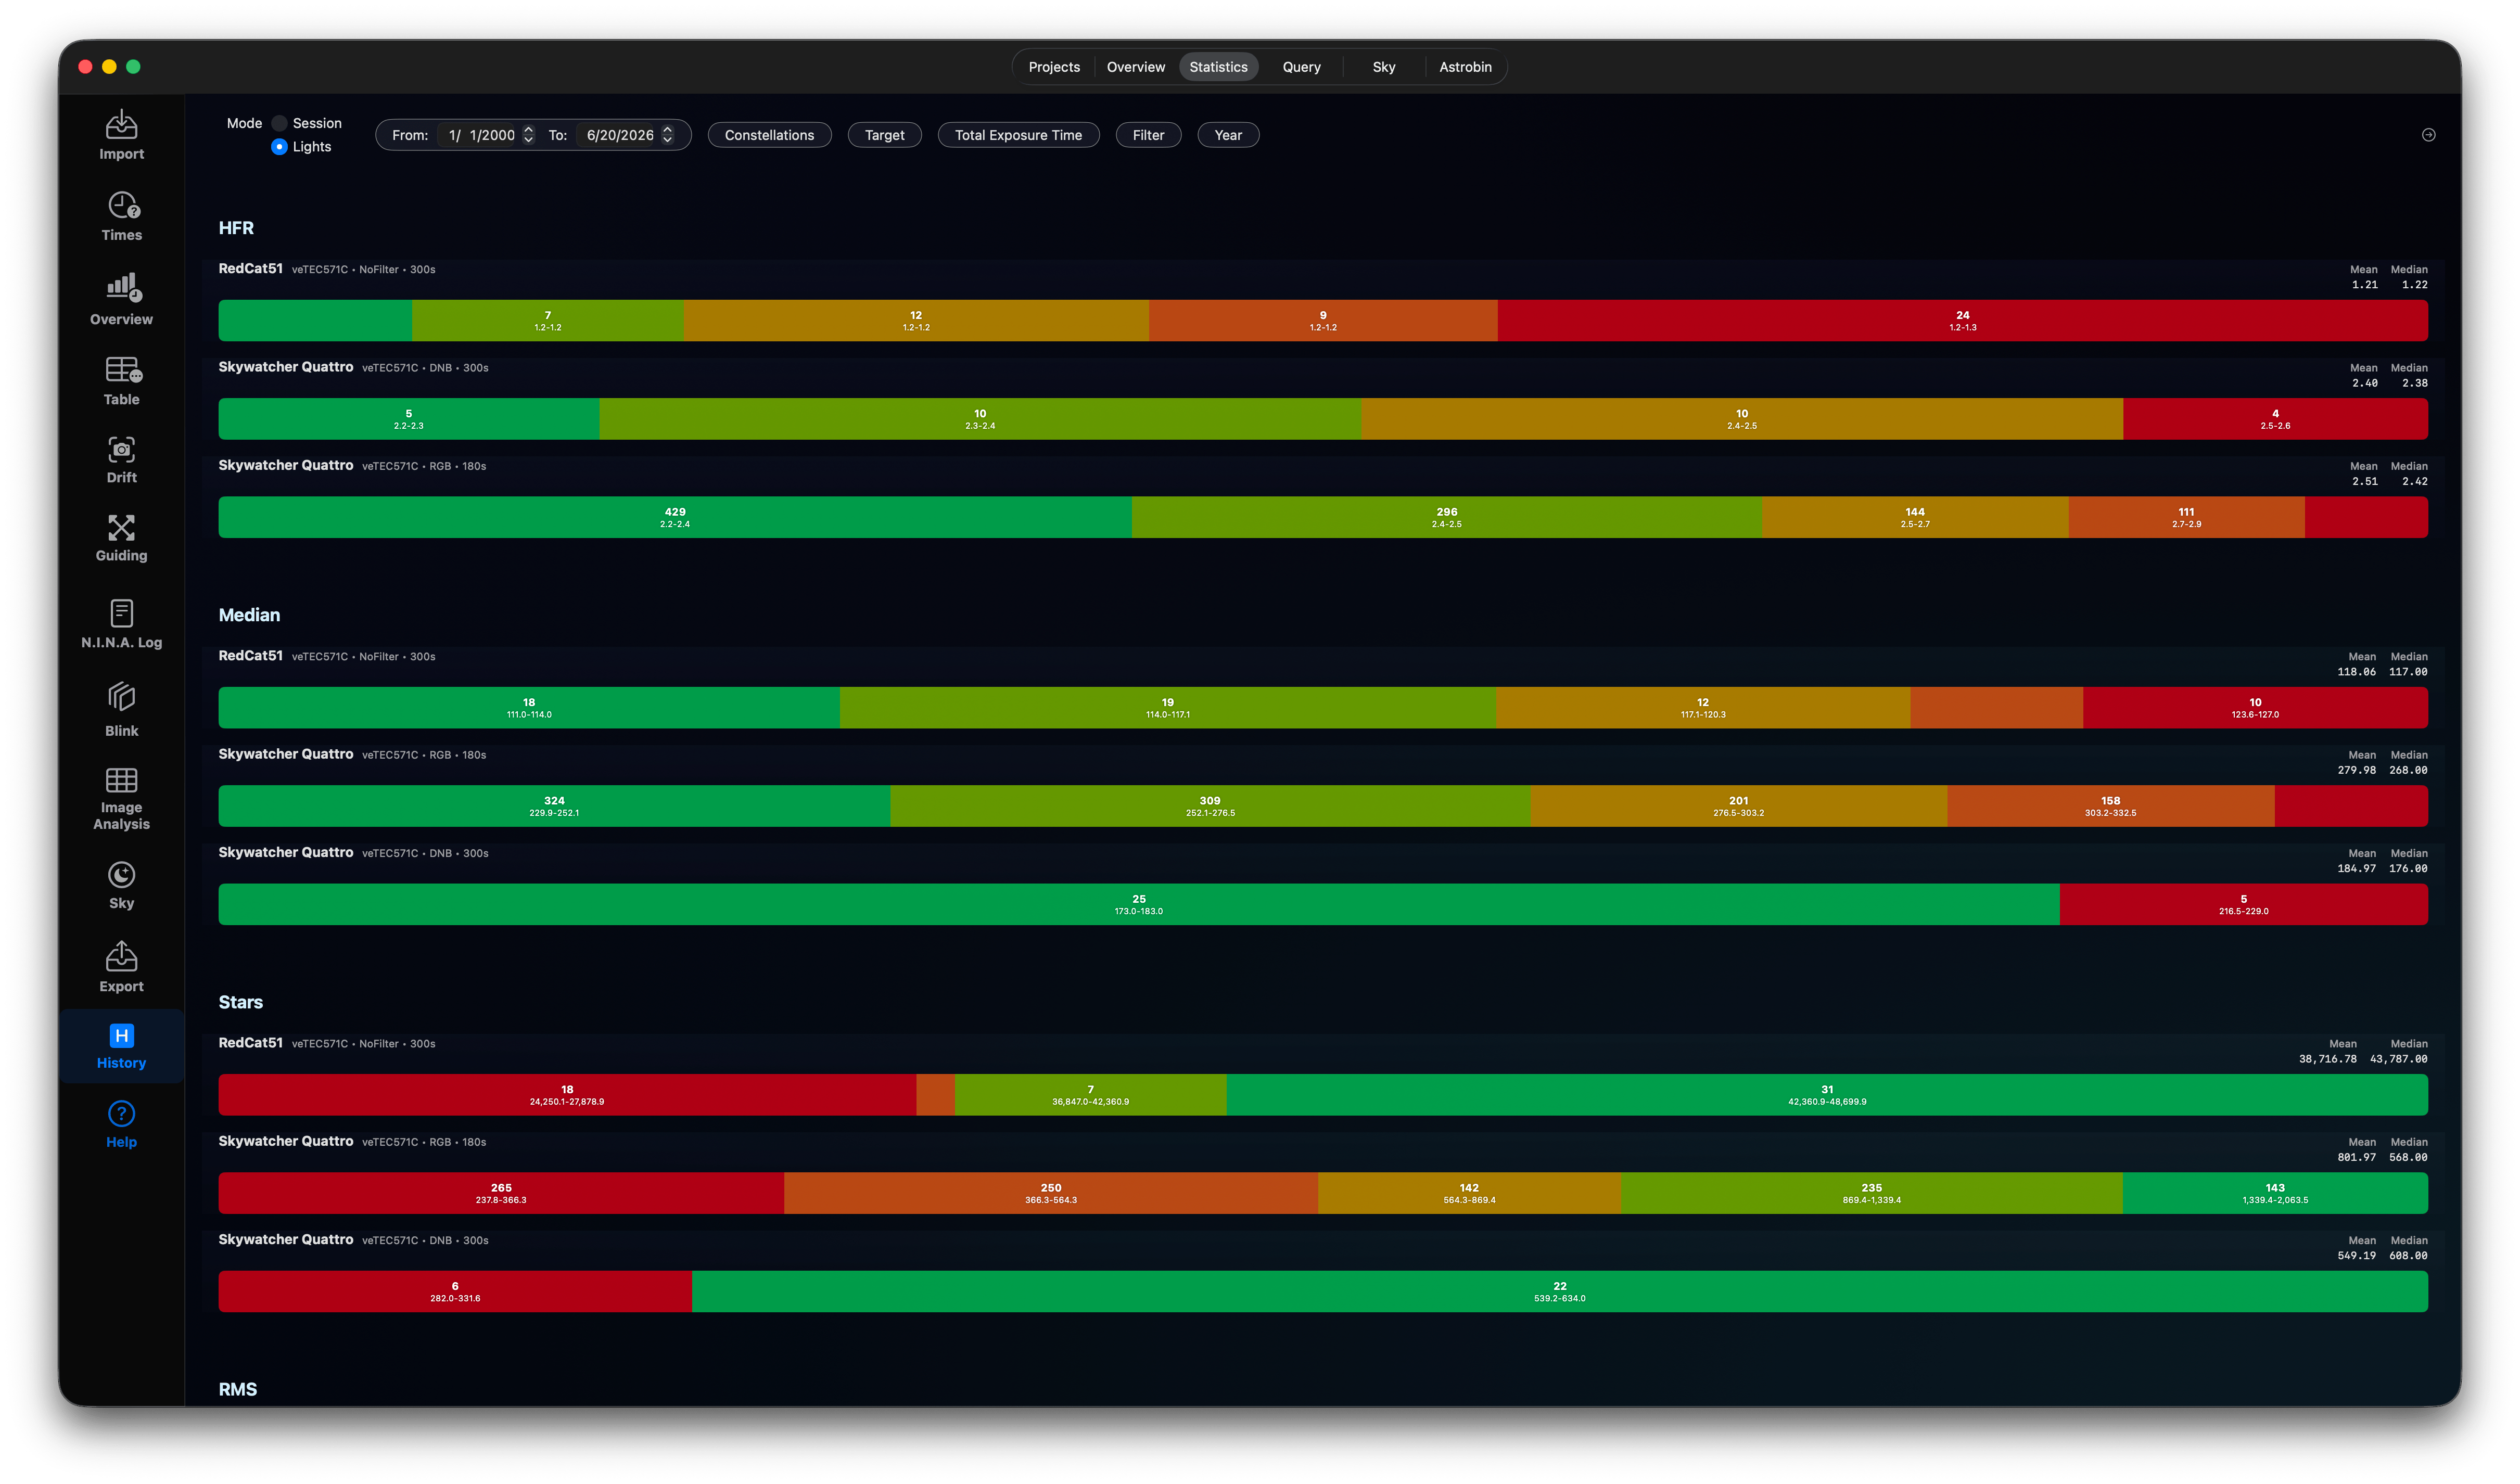2520x1484 pixels.
Task: Click HFR RedCat51 segment 12
Action: 916,320
